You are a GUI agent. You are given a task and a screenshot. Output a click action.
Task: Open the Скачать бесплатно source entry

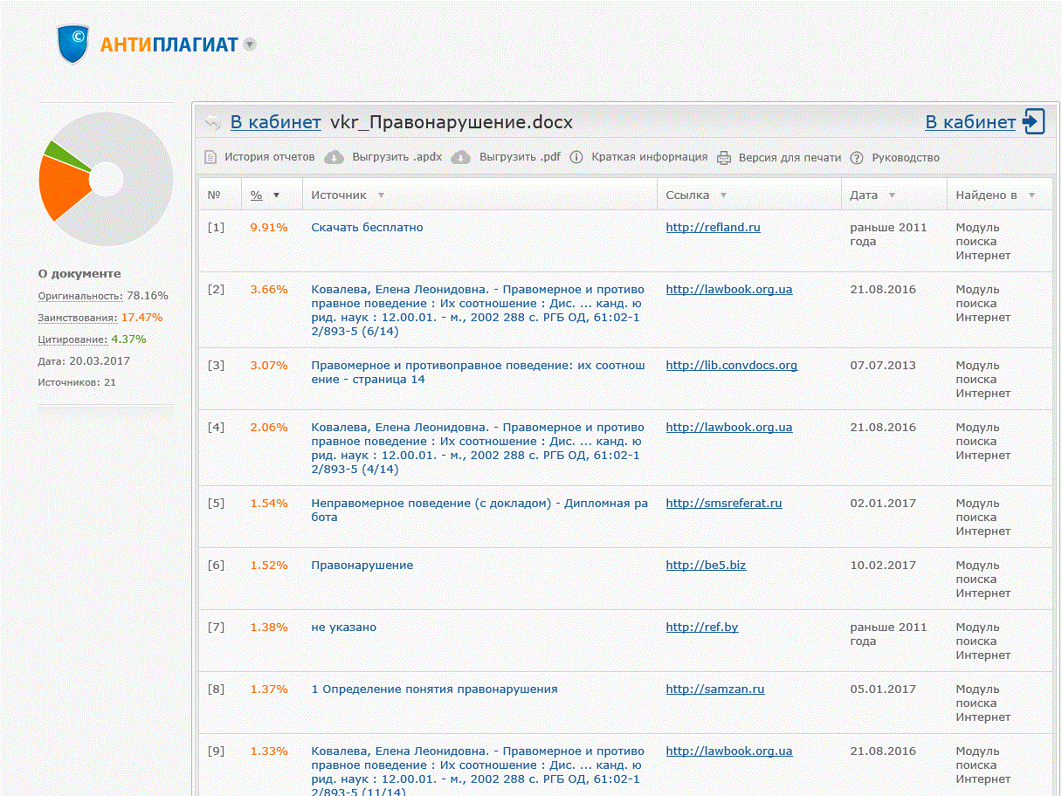(367, 228)
